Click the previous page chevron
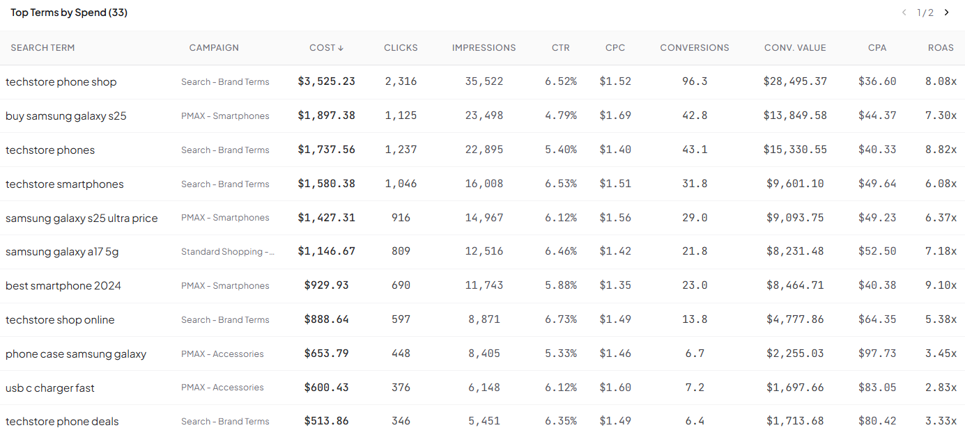Viewport: 965px width, 437px height. point(904,12)
